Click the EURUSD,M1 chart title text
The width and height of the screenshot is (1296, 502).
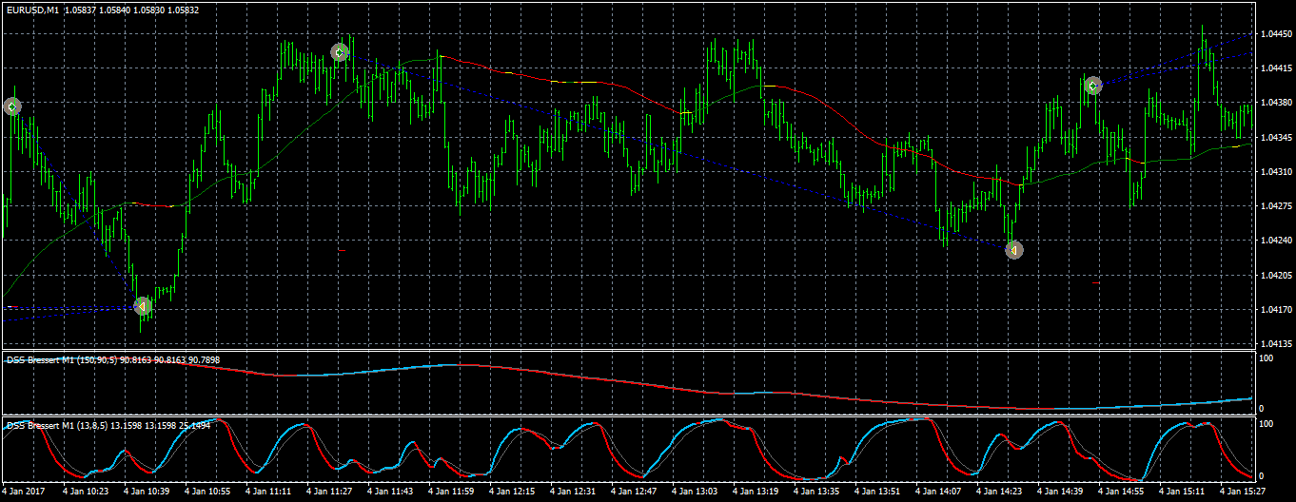pos(32,10)
